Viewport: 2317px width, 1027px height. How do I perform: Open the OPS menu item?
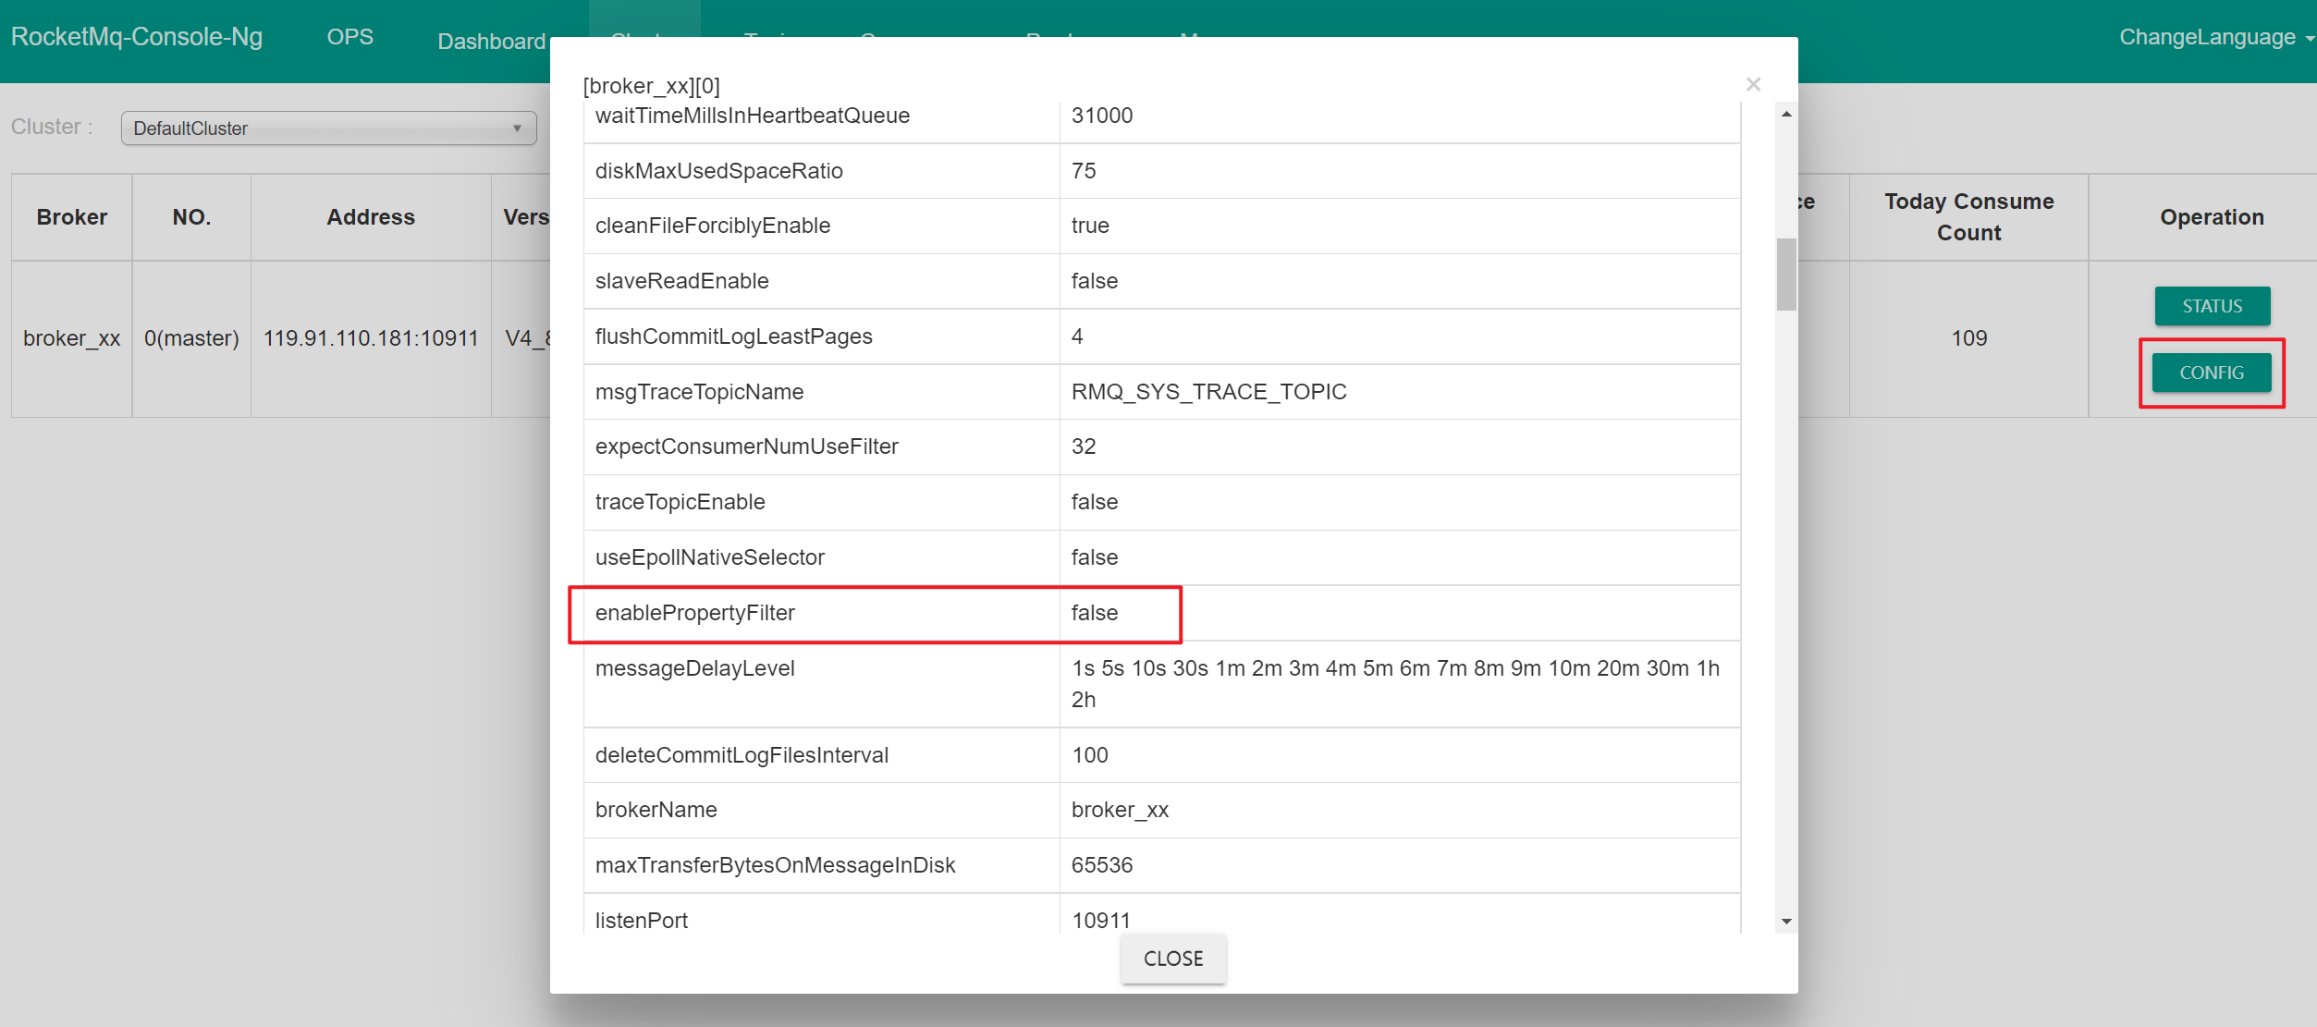pos(349,37)
